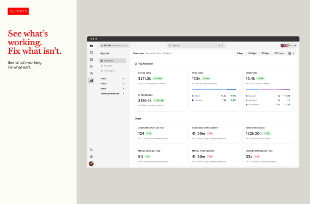310x204 pixels.
Task: Click the Revenue closed pill
Action: (115, 45)
